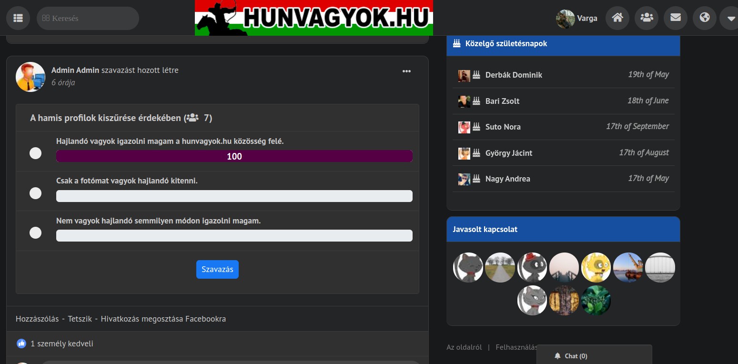Open Varga profile in top bar
The height and width of the screenshot is (364, 738).
[577, 19]
